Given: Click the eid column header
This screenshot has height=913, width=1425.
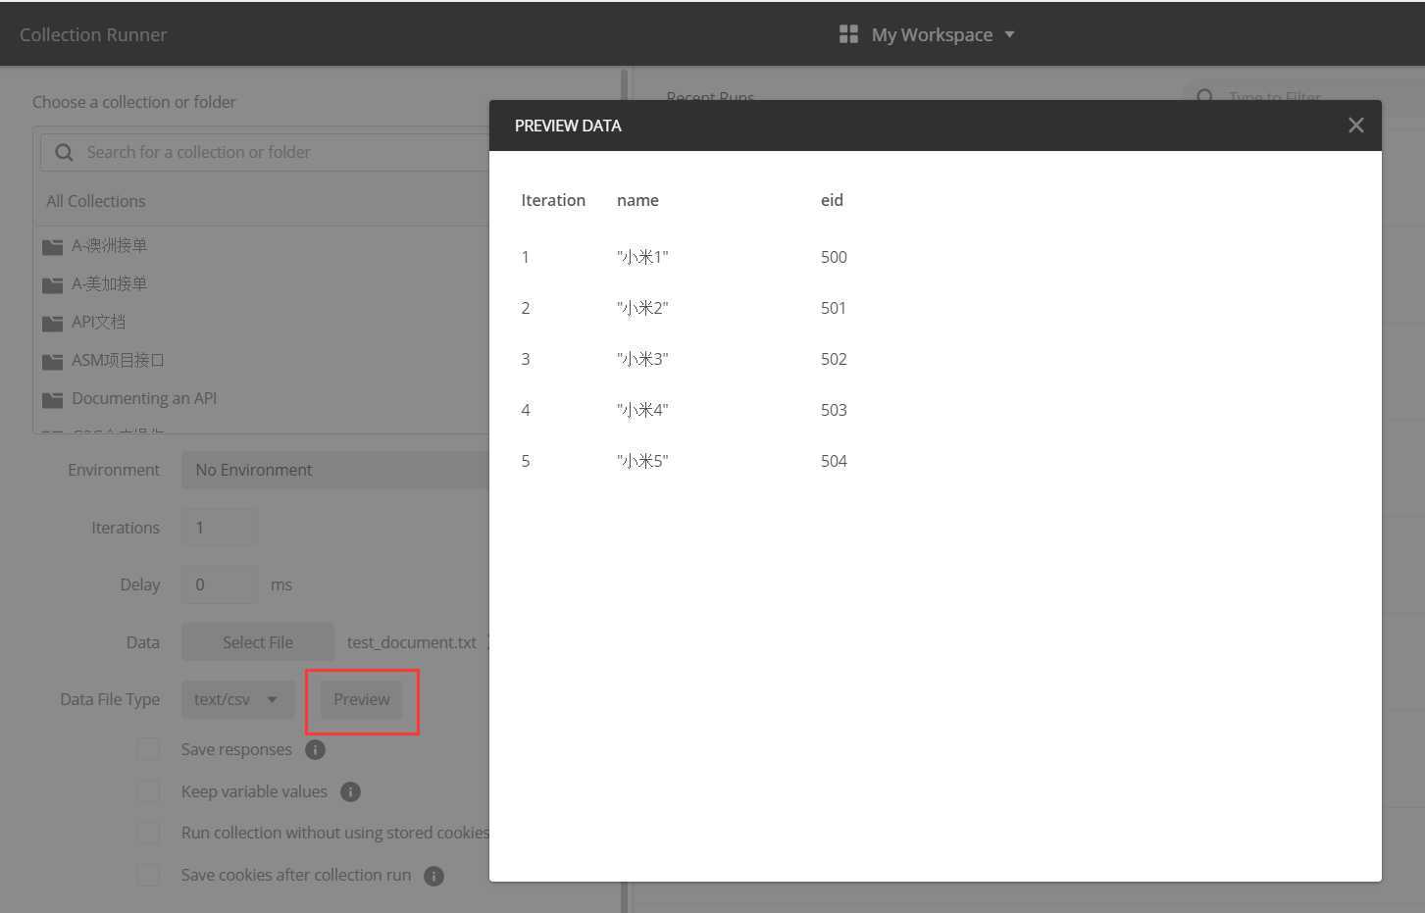Looking at the screenshot, I should 832,200.
